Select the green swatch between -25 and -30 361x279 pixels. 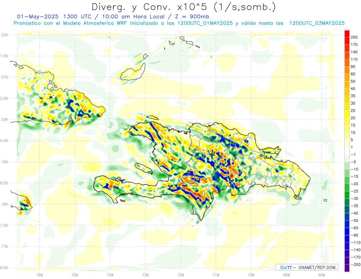click(347, 195)
